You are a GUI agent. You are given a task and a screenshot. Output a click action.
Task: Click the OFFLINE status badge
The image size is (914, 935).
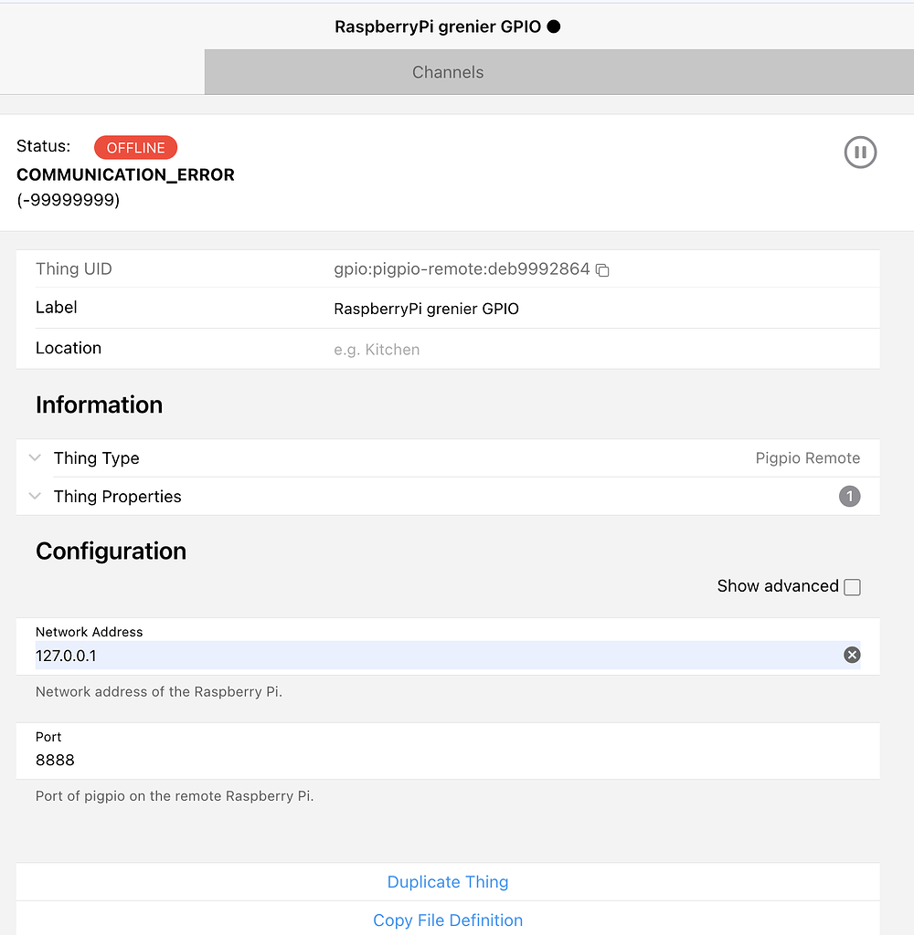pyautogui.click(x=135, y=147)
